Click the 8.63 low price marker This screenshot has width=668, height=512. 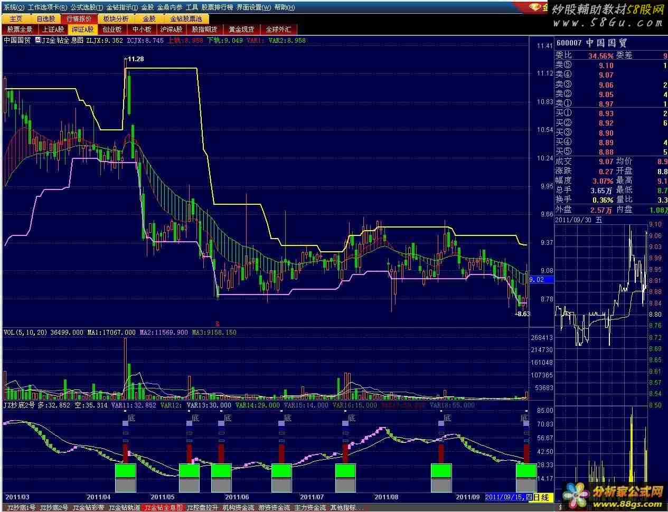pyautogui.click(x=523, y=314)
